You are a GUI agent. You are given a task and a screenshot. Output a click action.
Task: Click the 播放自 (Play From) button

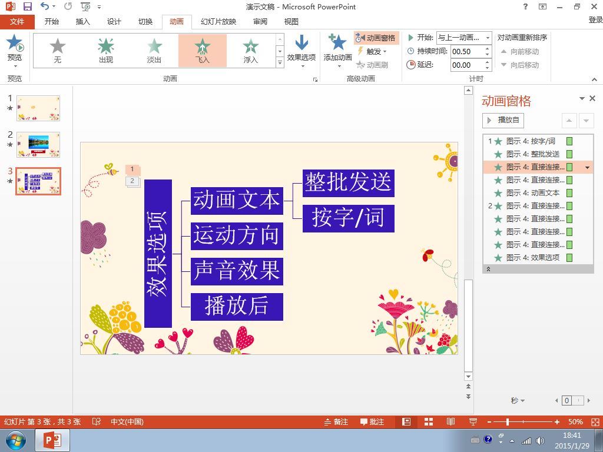503,120
